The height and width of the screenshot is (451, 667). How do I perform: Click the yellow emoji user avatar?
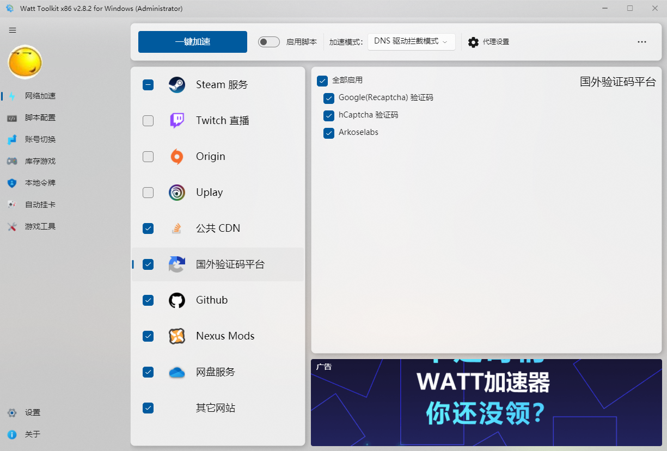pyautogui.click(x=25, y=62)
